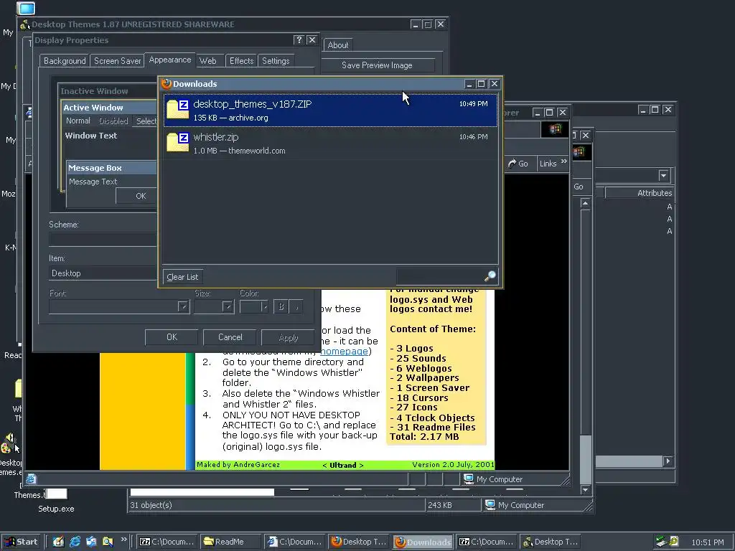Click Clear List in Downloads window
This screenshot has width=735, height=551.
pyautogui.click(x=182, y=277)
